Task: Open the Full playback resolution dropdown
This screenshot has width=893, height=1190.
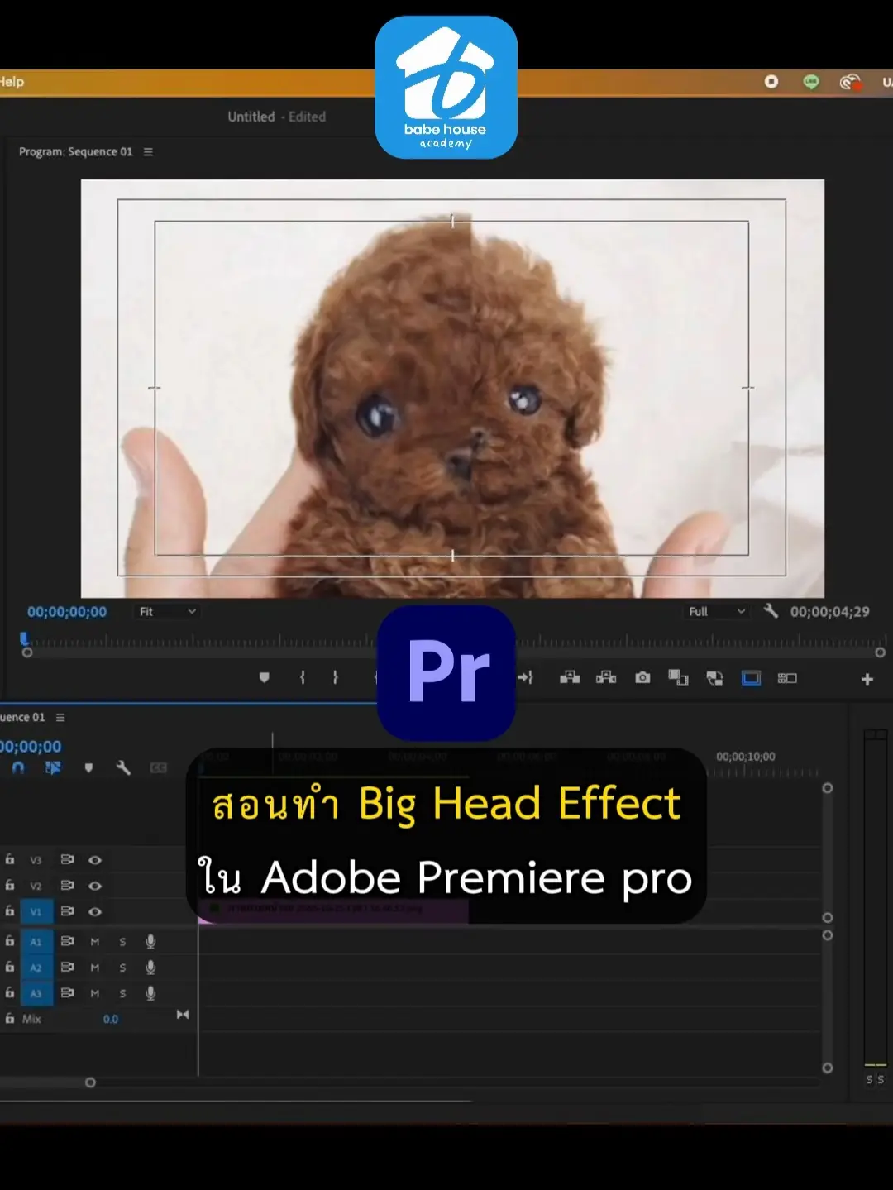Action: click(x=716, y=611)
